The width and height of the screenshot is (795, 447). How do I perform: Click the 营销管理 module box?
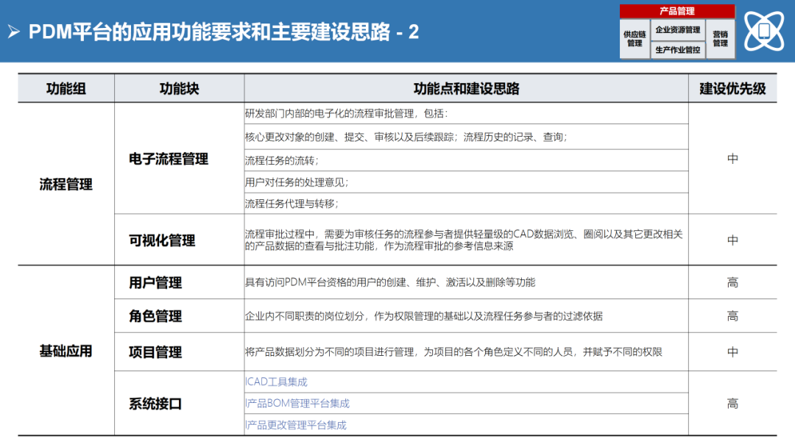tap(720, 39)
